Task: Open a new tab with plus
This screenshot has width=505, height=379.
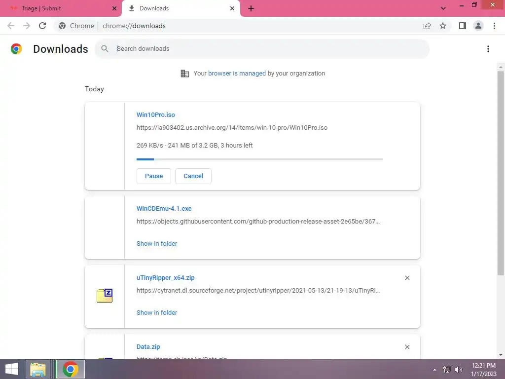Action: [251, 8]
